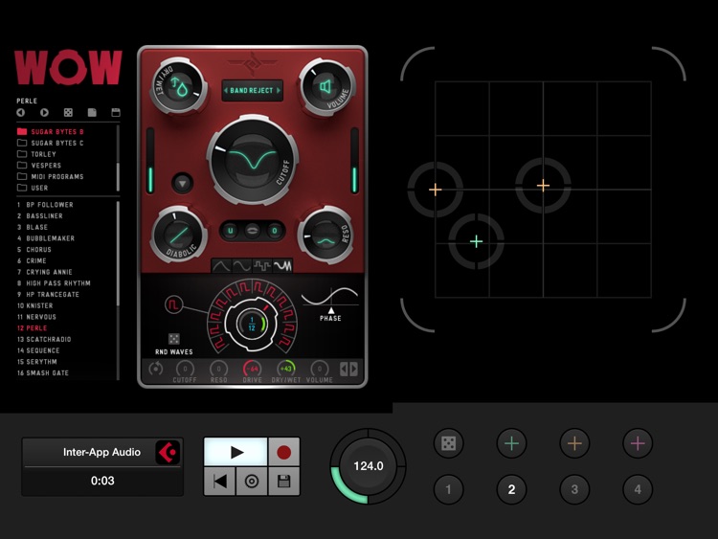
Task: Toggle the O vowel button
Action: click(275, 231)
